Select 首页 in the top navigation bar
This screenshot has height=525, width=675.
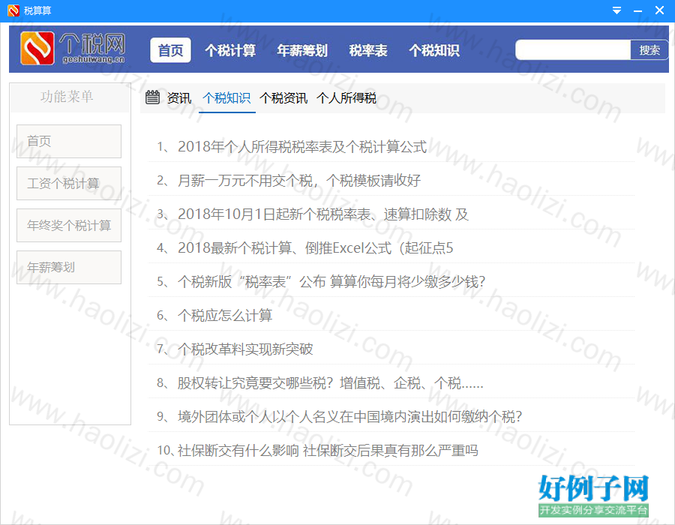[170, 50]
